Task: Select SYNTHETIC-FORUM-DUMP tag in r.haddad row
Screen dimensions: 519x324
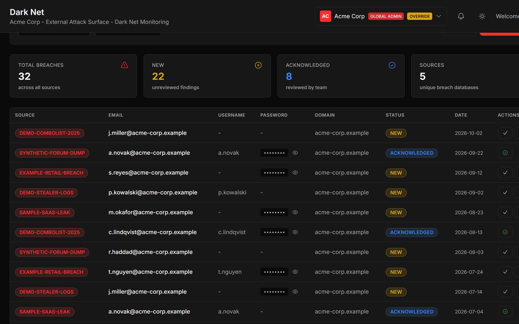Action: pos(52,252)
